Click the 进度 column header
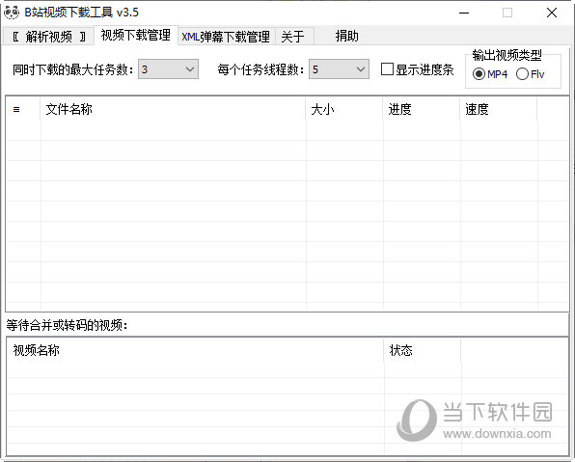Image resolution: width=575 pixels, height=462 pixels. tap(422, 109)
